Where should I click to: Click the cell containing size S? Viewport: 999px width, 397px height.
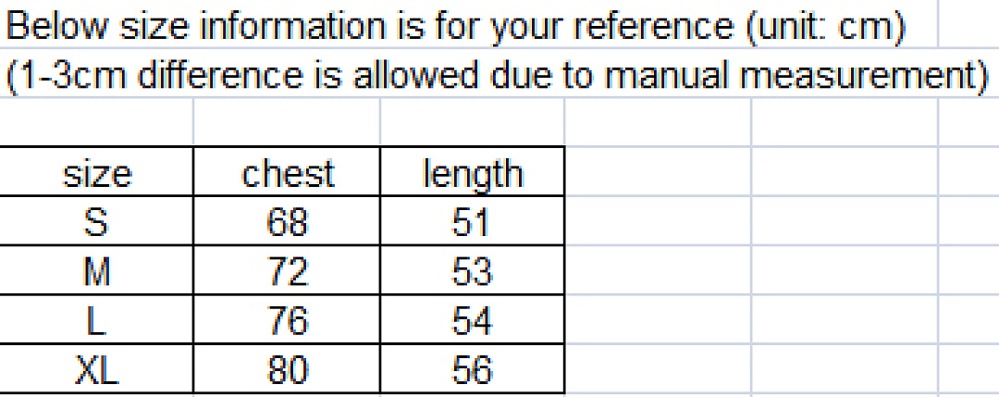[x=95, y=220]
